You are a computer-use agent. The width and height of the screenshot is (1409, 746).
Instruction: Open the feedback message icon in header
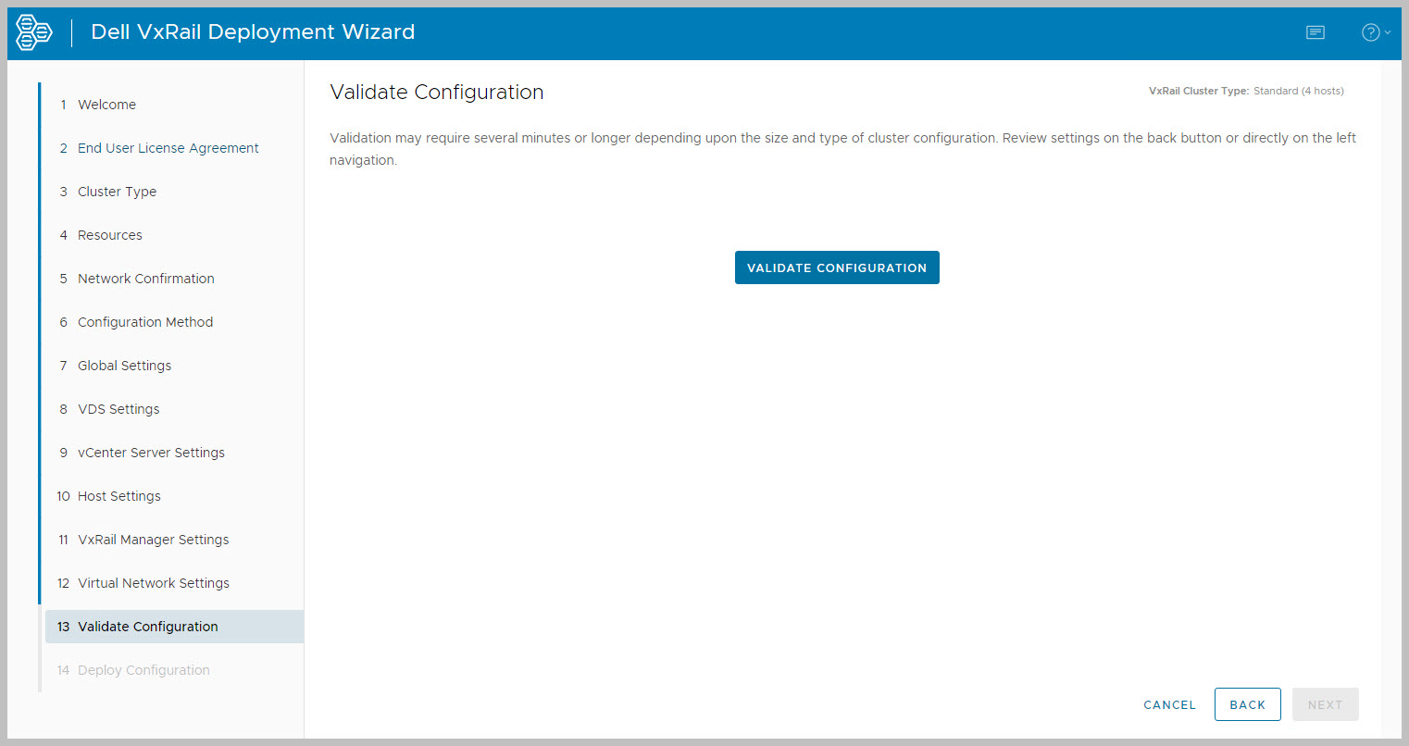tap(1315, 32)
